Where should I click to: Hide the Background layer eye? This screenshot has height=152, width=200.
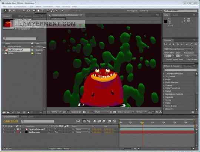coord(4,132)
